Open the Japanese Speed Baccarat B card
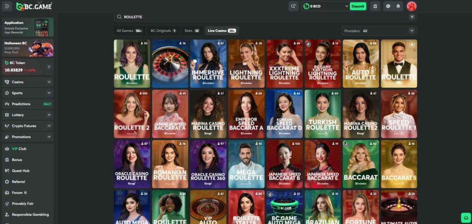Viewport: 472px width, 224px height. (x=284, y=164)
